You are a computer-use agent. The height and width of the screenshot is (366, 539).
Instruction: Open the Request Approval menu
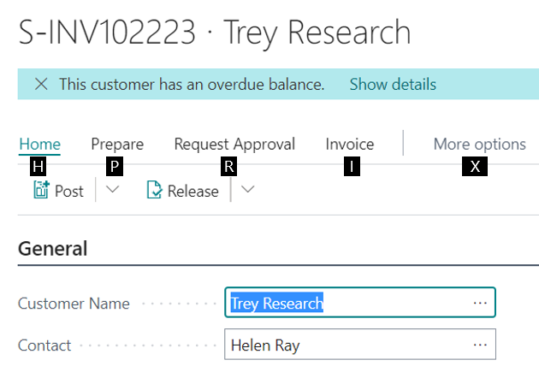click(x=234, y=144)
